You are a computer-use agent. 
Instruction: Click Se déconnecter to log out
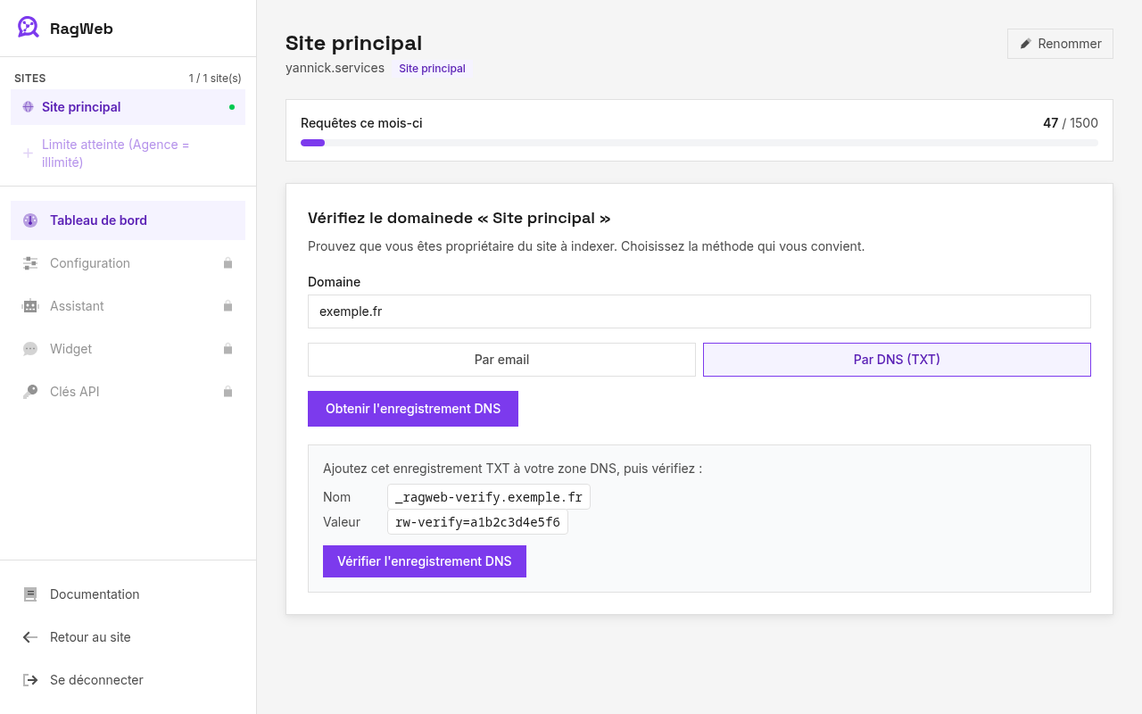(x=128, y=680)
